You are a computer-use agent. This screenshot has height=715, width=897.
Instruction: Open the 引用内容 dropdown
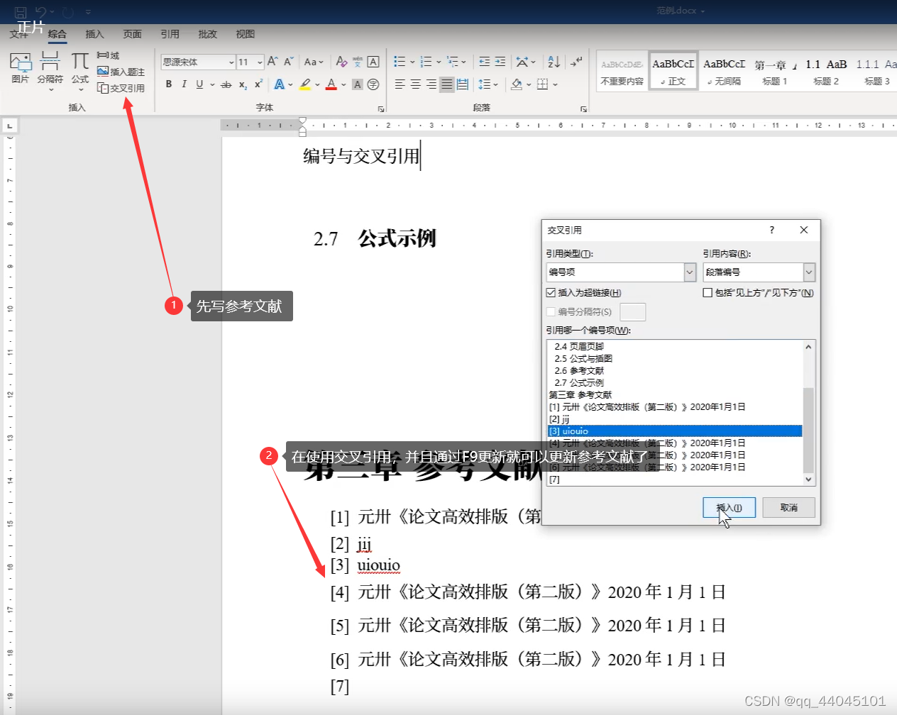(x=809, y=272)
